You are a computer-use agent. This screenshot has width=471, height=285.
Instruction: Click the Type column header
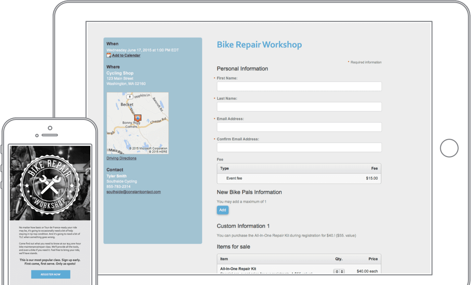point(224,168)
